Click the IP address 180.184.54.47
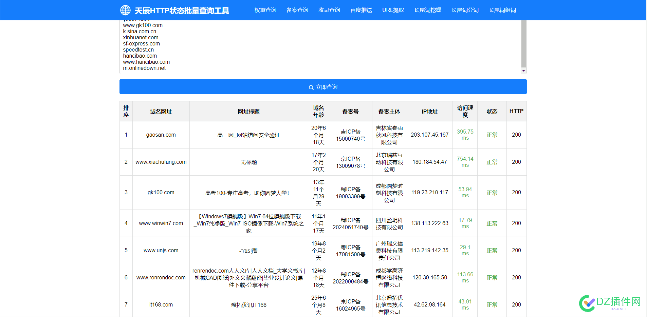647x317 pixels. tap(430, 162)
